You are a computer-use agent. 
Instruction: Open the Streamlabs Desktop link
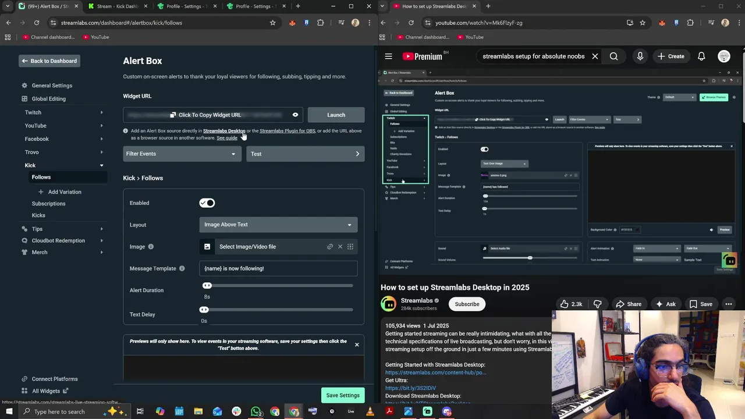click(x=224, y=131)
